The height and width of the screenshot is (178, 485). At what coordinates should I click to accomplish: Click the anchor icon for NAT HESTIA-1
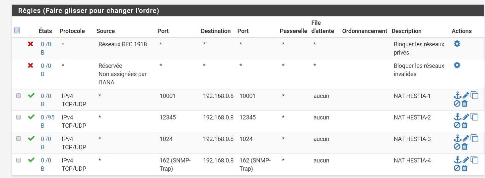(457, 96)
